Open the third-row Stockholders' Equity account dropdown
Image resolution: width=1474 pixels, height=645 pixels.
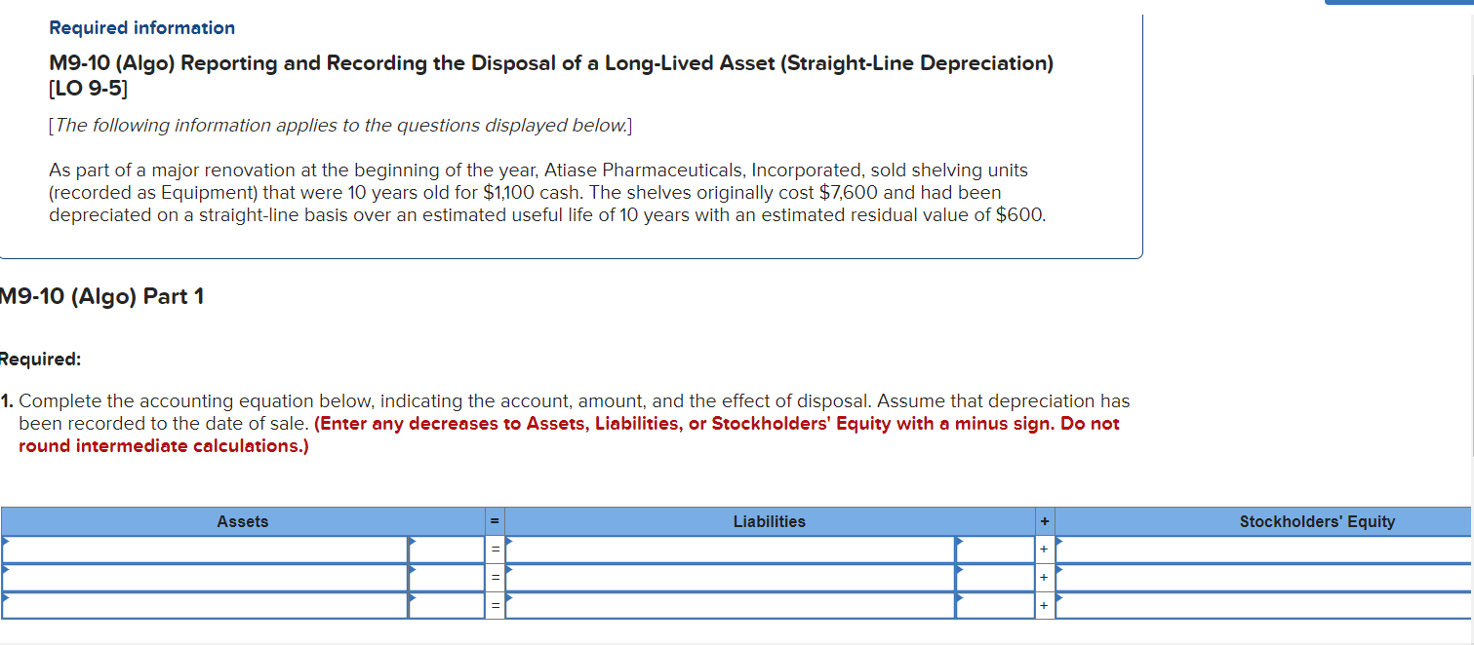pyautogui.click(x=1258, y=605)
